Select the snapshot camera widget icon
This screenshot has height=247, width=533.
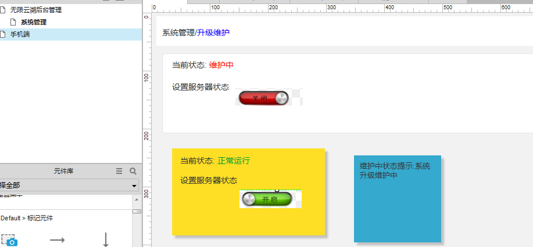[x=9, y=240]
